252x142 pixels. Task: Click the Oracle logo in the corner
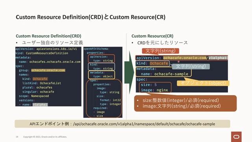[x=236, y=137]
